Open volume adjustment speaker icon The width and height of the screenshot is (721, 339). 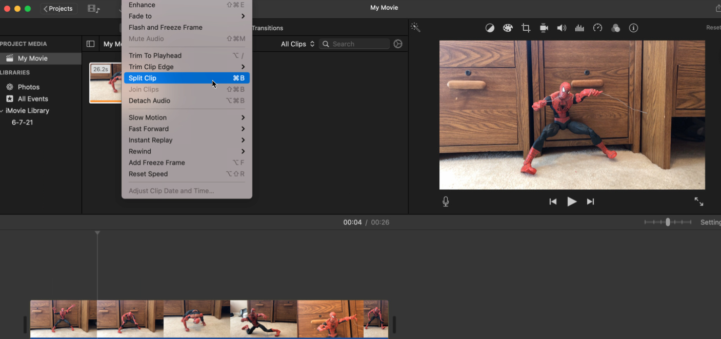pos(562,28)
